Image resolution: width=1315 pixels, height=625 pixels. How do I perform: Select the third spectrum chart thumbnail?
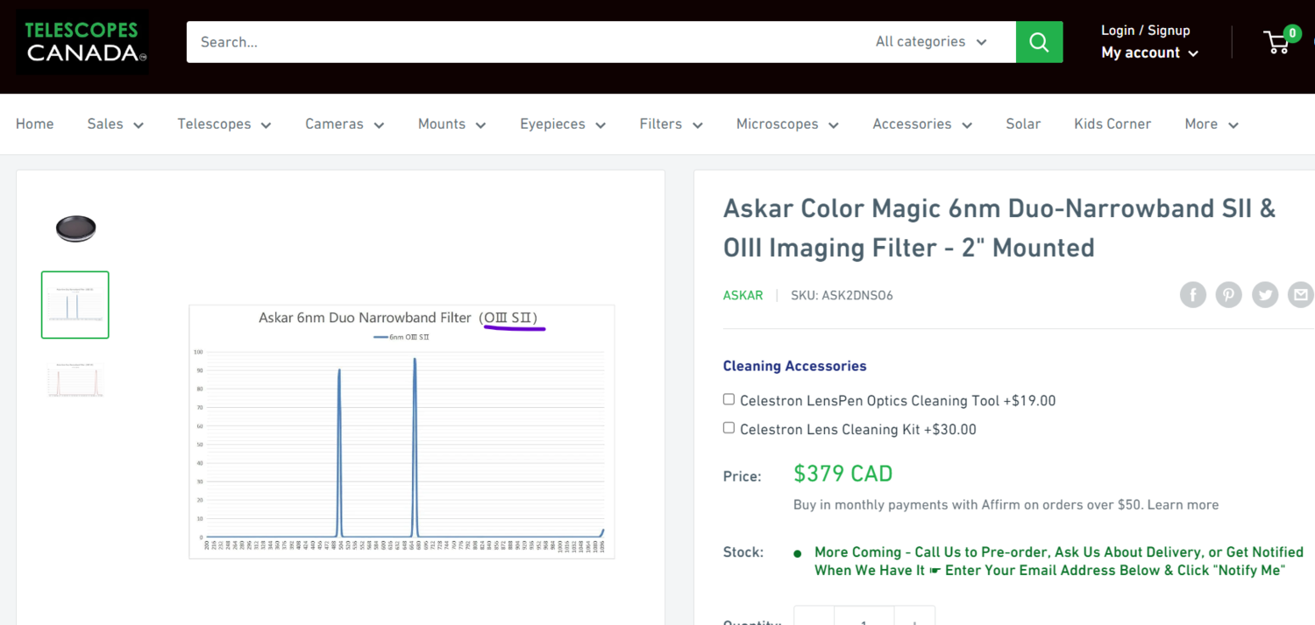point(75,380)
